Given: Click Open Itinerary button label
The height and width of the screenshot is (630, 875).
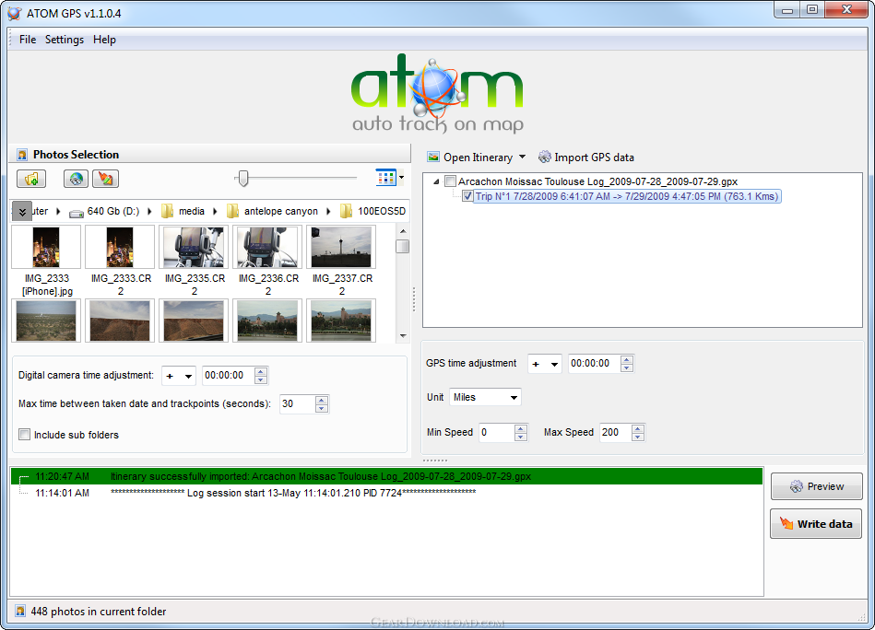Looking at the screenshot, I should pos(479,157).
